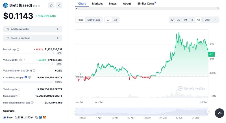Screen dimensions: 226x123
Task: Click the blue shield icon in Contracts
Action: click(40, 117)
